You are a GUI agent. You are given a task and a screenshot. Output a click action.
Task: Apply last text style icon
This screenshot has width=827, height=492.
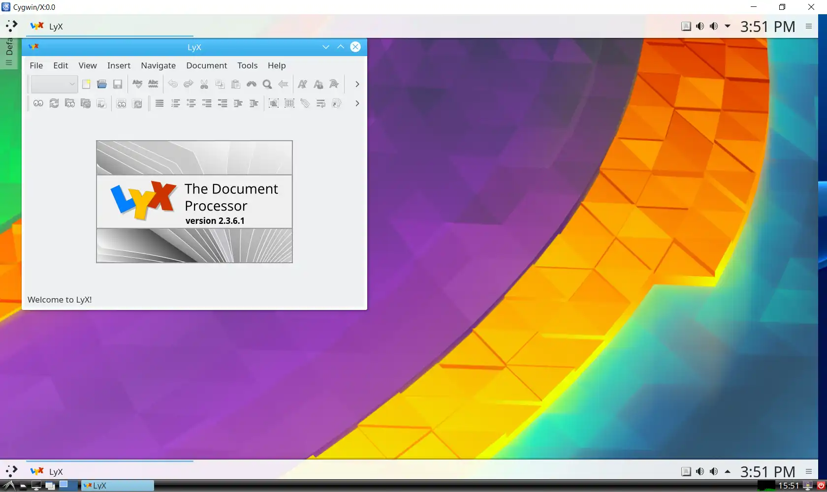pos(334,84)
